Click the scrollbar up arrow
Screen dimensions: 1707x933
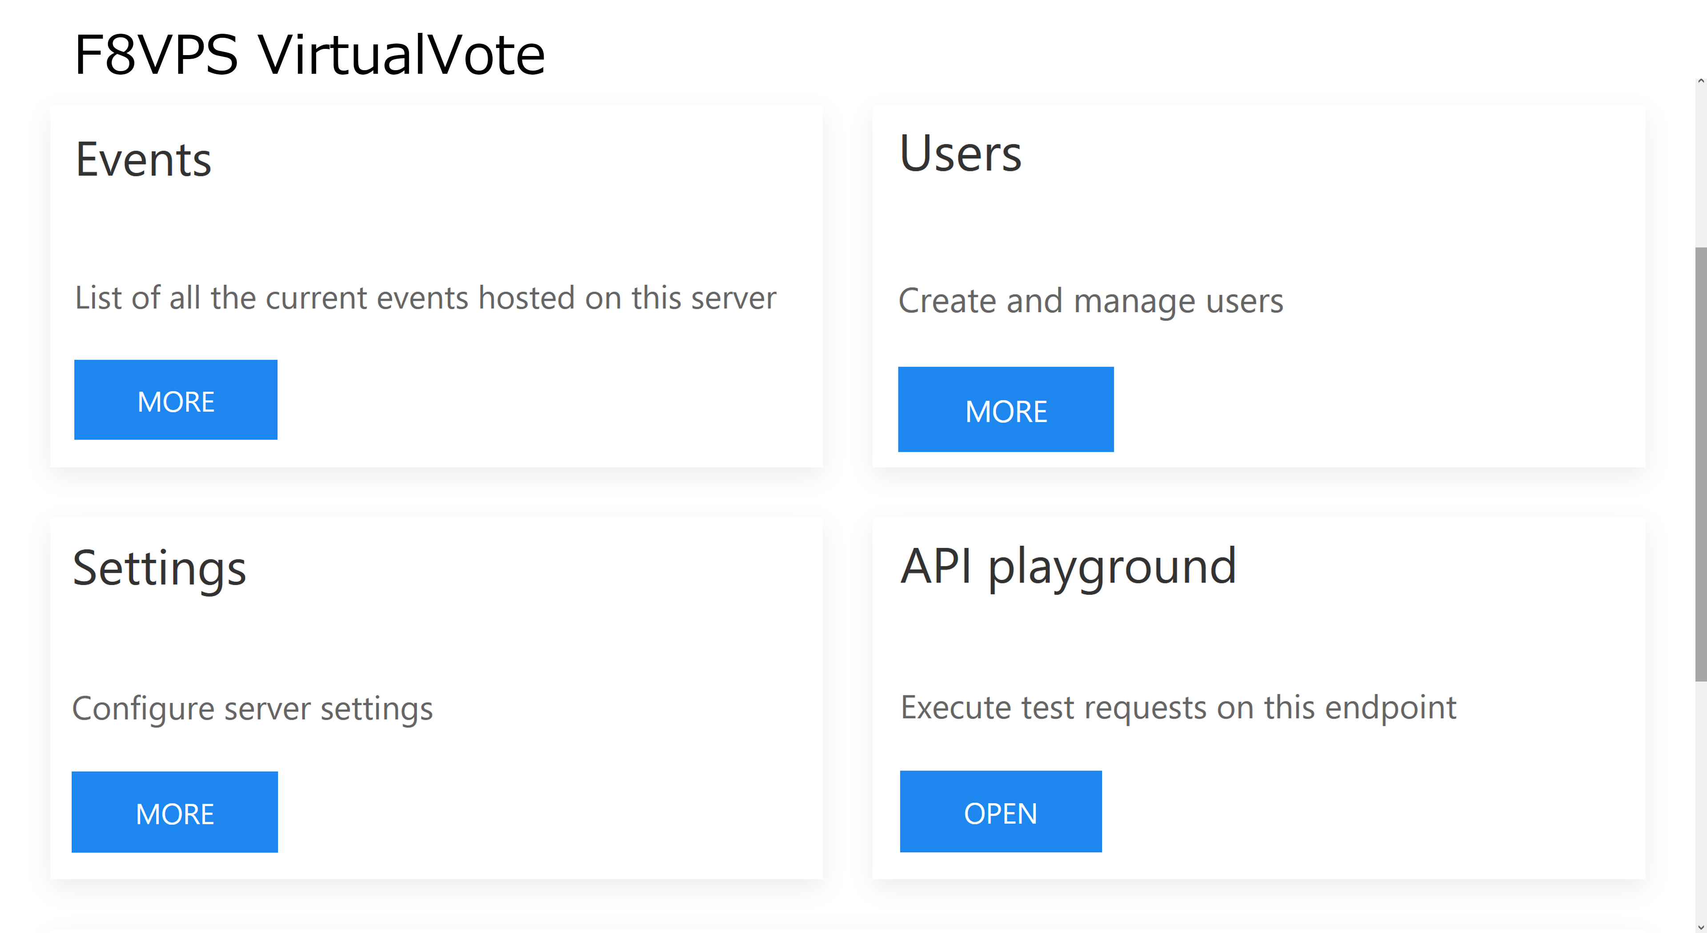tap(1700, 81)
